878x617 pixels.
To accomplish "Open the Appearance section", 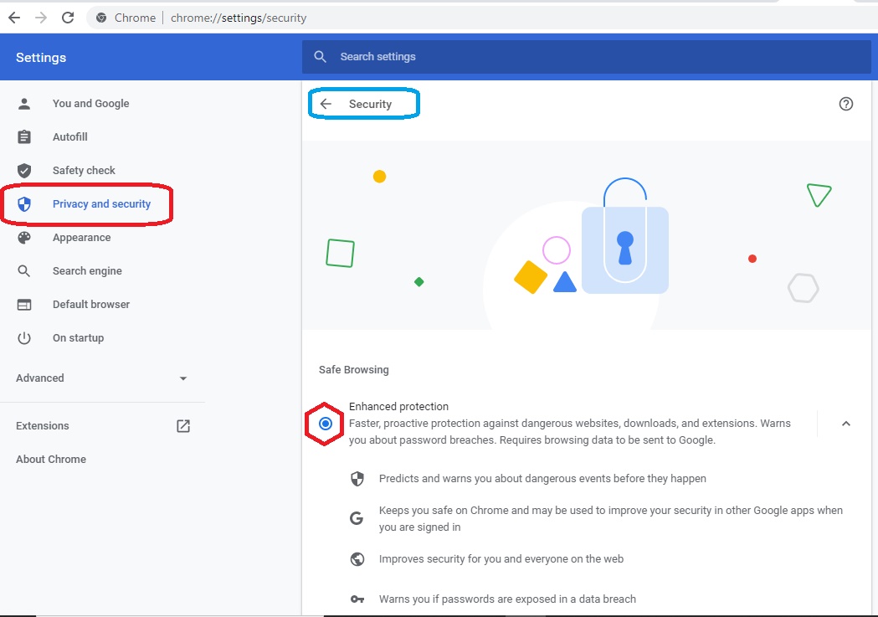I will [x=82, y=238].
